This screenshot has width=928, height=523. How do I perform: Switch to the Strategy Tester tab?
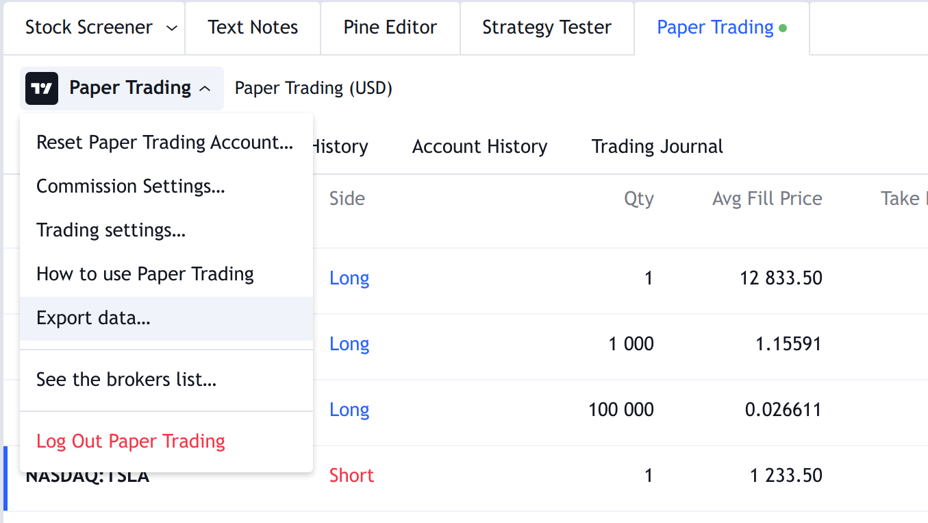[547, 27]
